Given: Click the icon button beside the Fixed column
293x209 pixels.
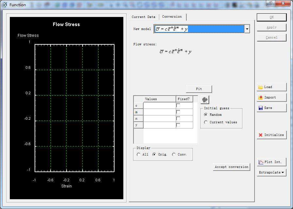Looking at the screenshot, I should (x=205, y=100).
